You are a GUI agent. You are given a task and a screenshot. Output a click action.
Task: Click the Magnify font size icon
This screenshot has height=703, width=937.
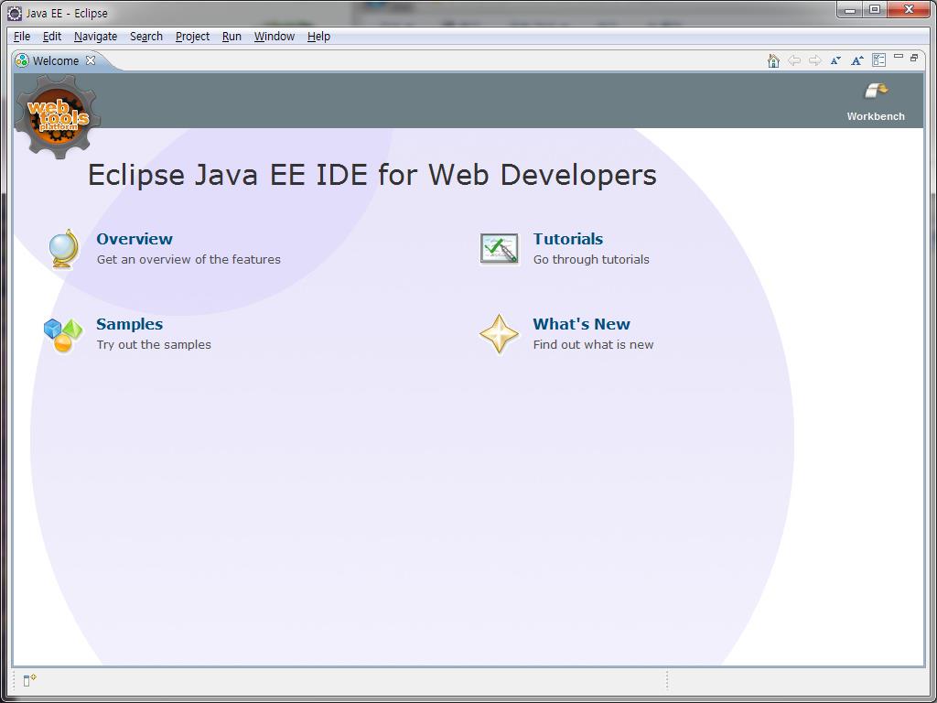point(856,60)
